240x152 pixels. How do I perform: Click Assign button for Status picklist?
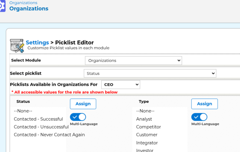(83, 104)
